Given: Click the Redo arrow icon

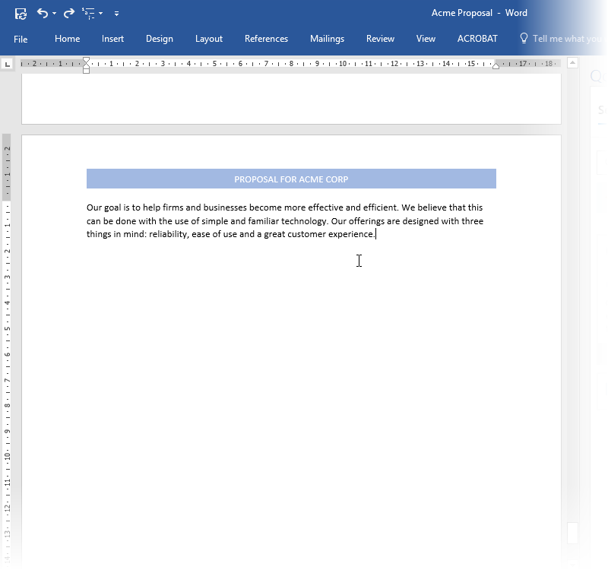Looking at the screenshot, I should click(x=69, y=13).
